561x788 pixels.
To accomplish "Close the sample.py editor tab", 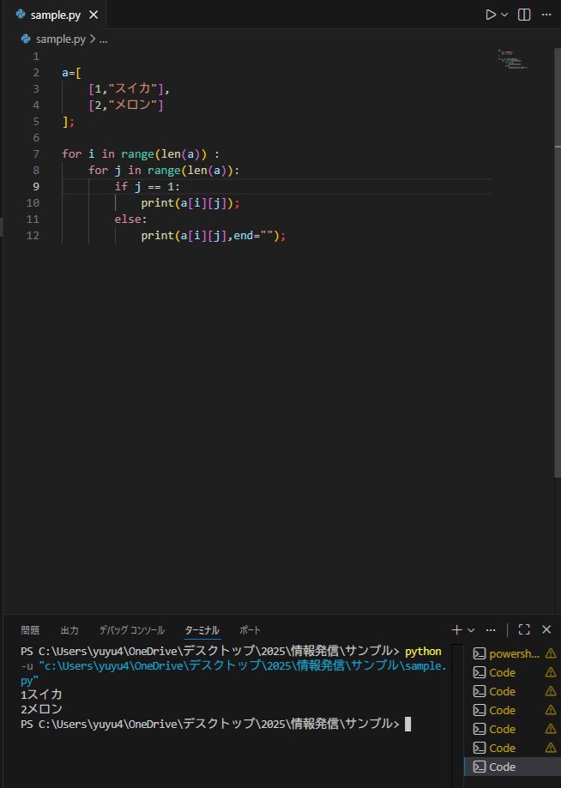I will pyautogui.click(x=93, y=15).
